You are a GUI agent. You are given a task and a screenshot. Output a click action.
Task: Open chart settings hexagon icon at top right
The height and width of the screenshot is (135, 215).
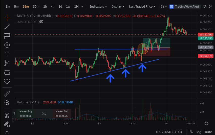tap(211, 7)
